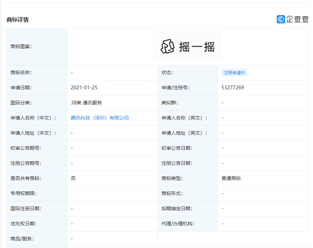313x248 pixels.
Task: Click the 否 shared-trademark value
Action: point(73,178)
